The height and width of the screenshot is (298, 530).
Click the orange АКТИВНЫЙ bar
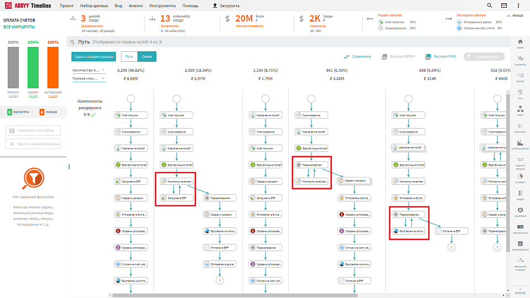[x=53, y=67]
